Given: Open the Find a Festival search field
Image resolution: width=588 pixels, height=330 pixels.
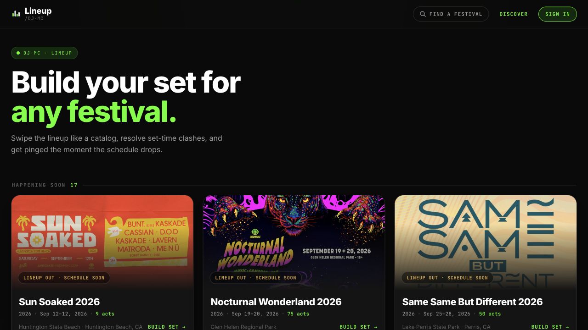Looking at the screenshot, I should (x=451, y=14).
